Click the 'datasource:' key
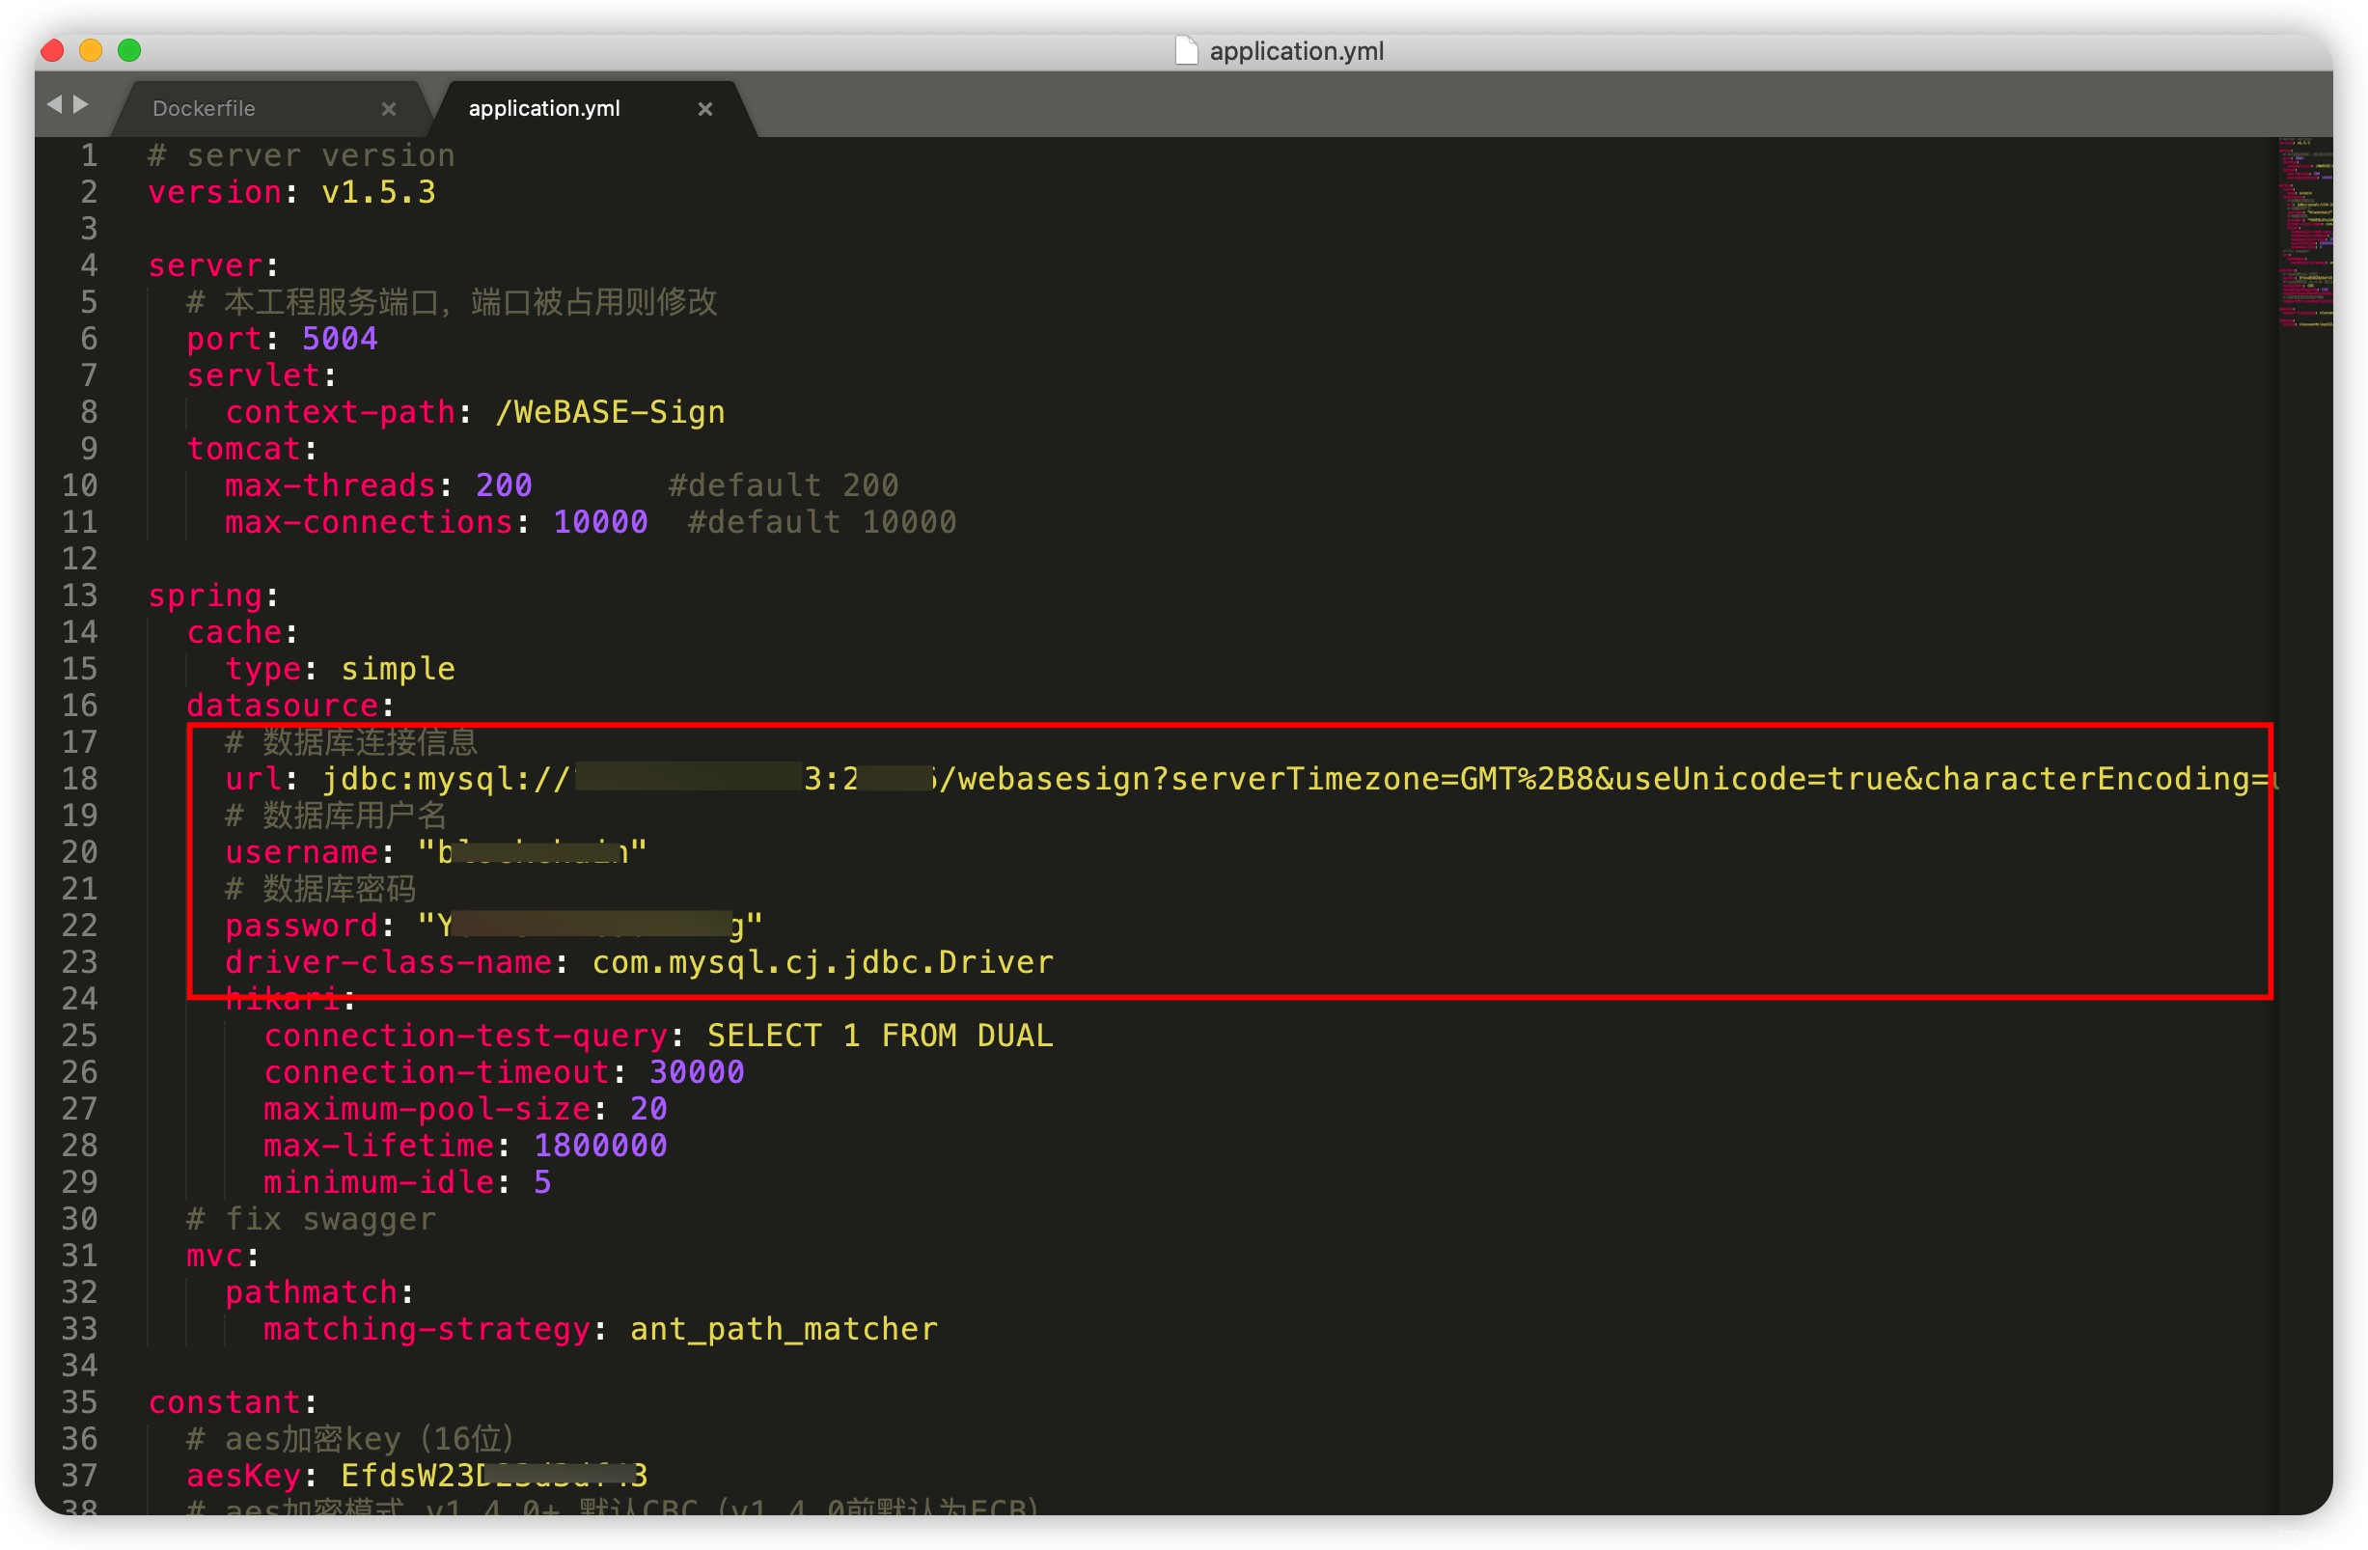This screenshot has height=1550, width=2368. (x=290, y=706)
